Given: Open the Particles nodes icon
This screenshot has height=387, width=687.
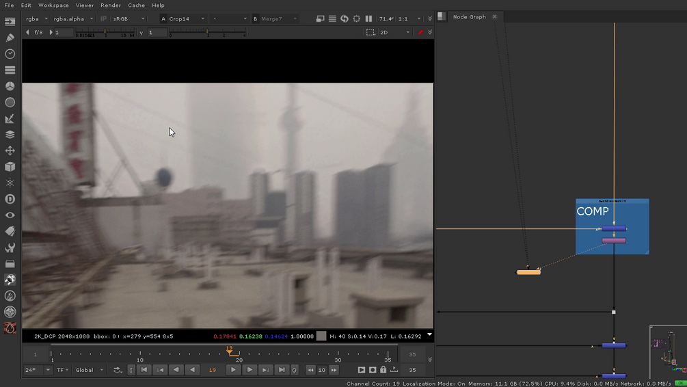Looking at the screenshot, I should tap(10, 183).
